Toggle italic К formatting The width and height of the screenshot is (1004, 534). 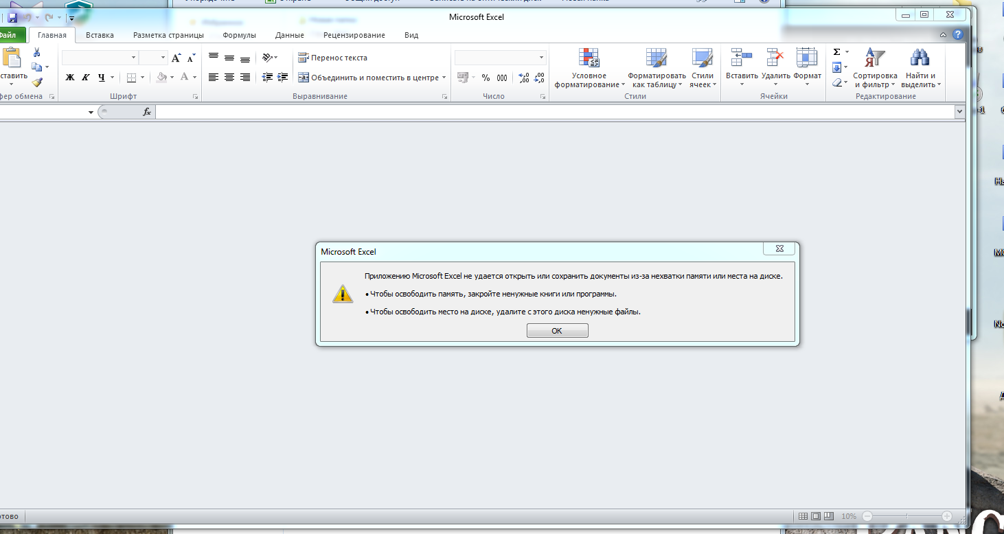click(86, 78)
